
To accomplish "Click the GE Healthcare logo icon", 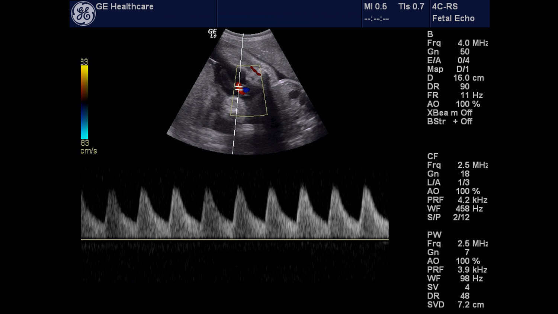I will (x=83, y=14).
